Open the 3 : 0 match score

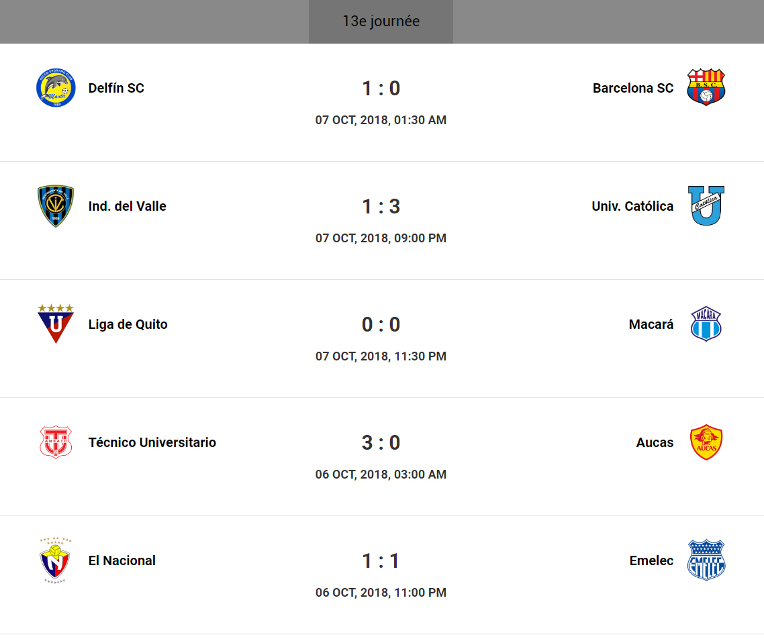[381, 442]
